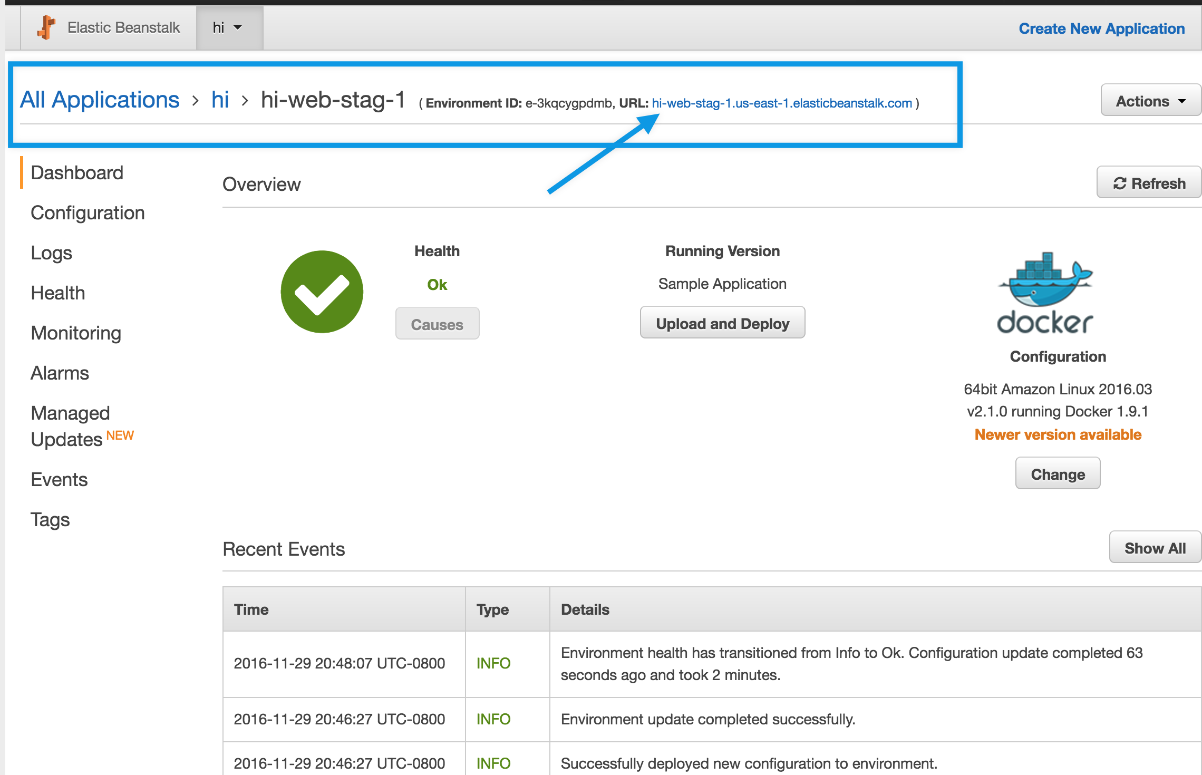1202x775 pixels.
Task: Click the Change configuration button
Action: [1058, 473]
